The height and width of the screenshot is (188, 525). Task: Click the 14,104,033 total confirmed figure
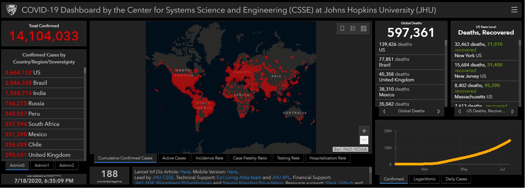(x=44, y=36)
